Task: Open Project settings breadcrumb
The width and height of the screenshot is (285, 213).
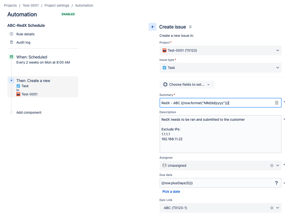Action: point(57,5)
